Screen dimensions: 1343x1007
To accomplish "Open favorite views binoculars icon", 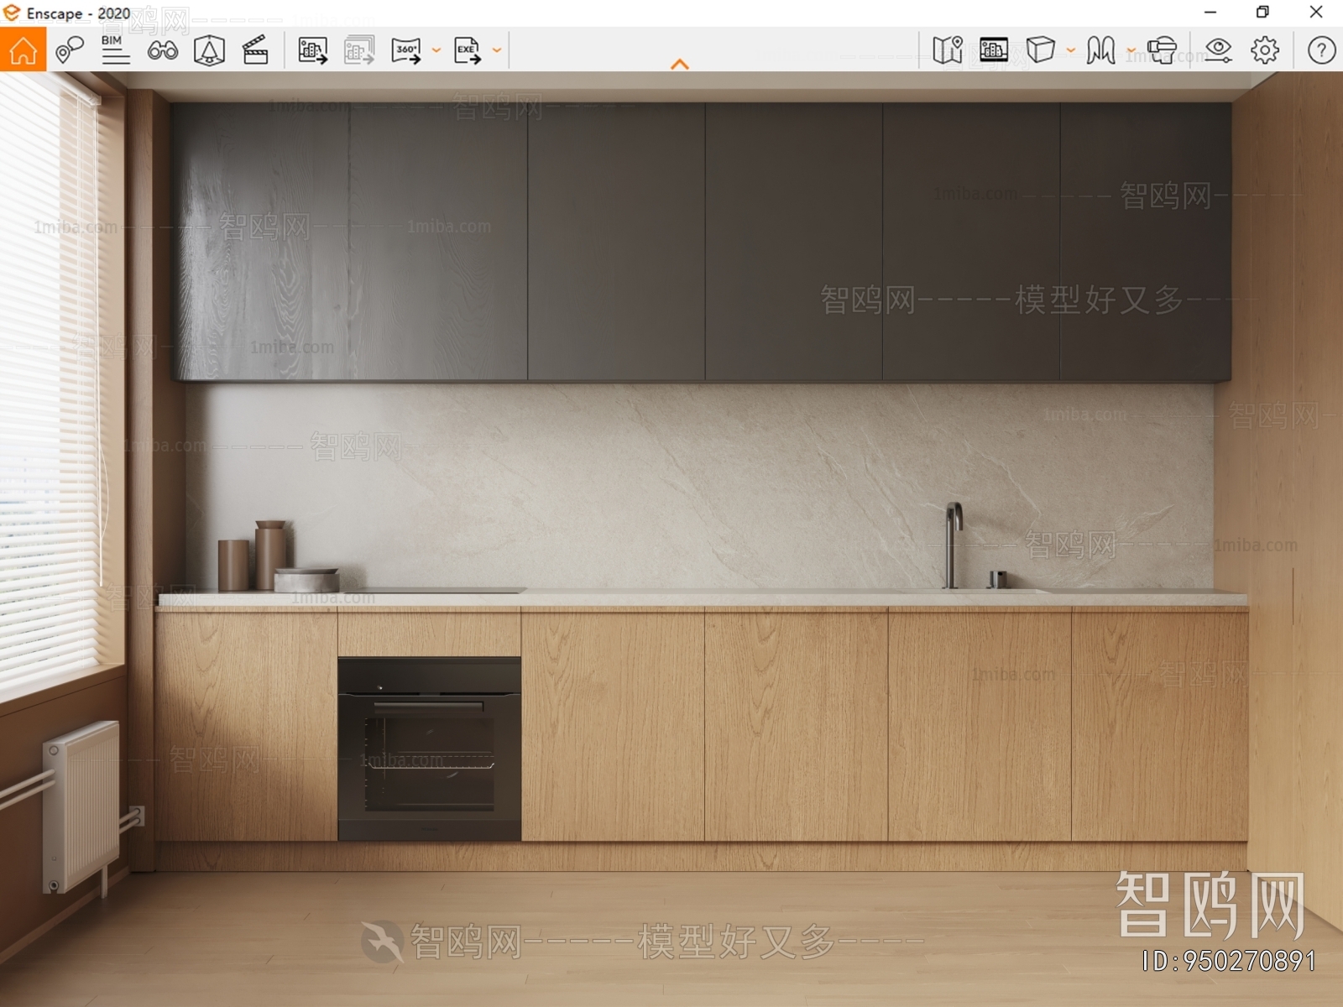I will [x=162, y=50].
